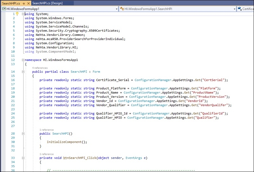The height and width of the screenshot is (172, 254).
Task: Click 'btnSearchHPI_Click' method name
Action: coord(80,158)
